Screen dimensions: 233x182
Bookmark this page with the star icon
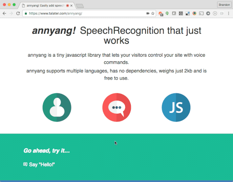[153, 14]
